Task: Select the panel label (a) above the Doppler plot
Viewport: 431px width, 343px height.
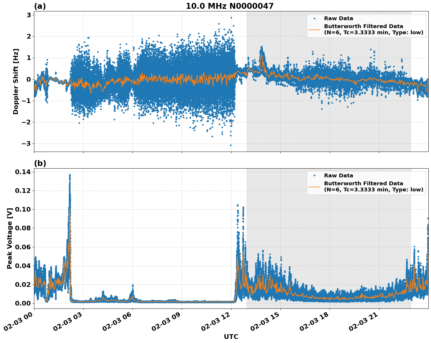Action: [40, 5]
